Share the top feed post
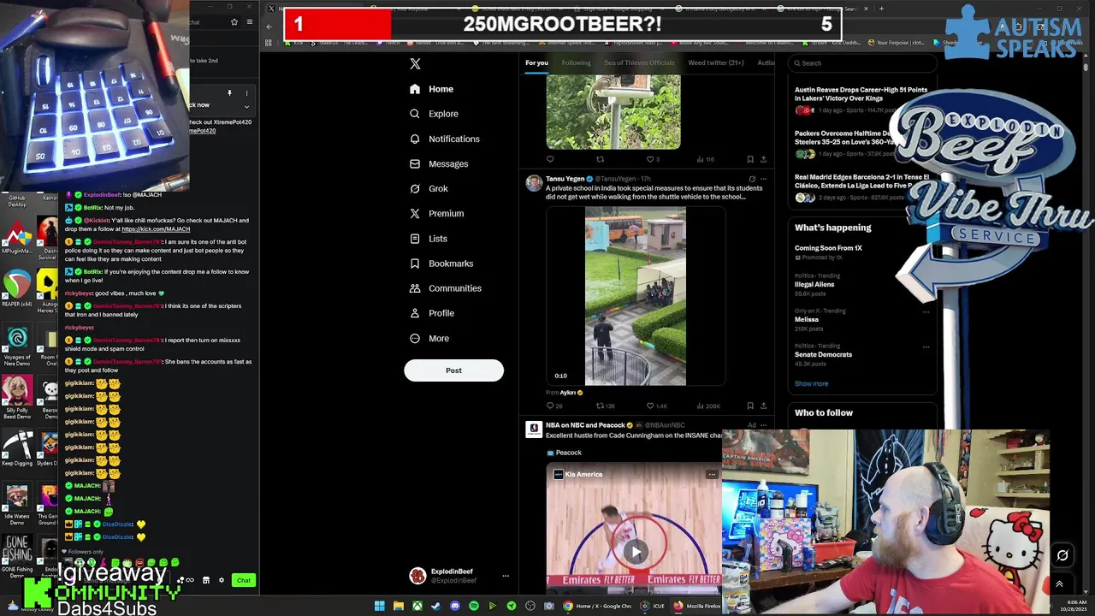1095x616 pixels. pos(763,159)
